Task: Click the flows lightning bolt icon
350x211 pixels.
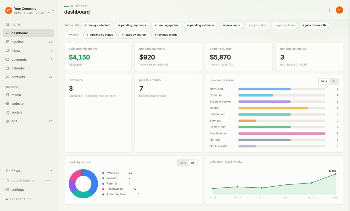Action: point(7,171)
